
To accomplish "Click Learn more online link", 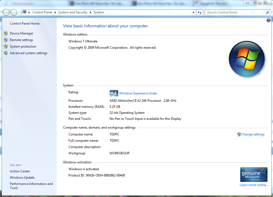I will coord(254,185).
